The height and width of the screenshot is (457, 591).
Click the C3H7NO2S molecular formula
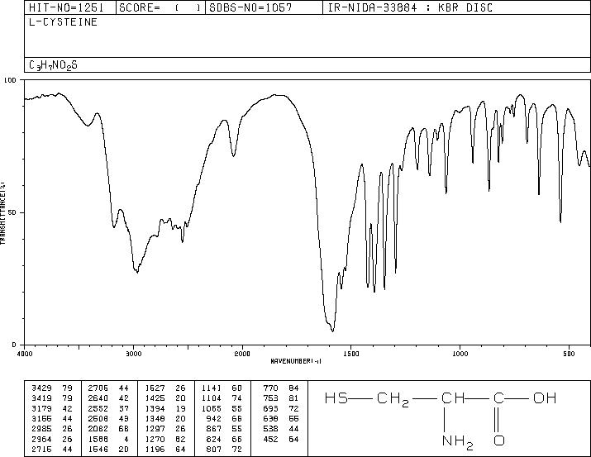[x=53, y=65]
